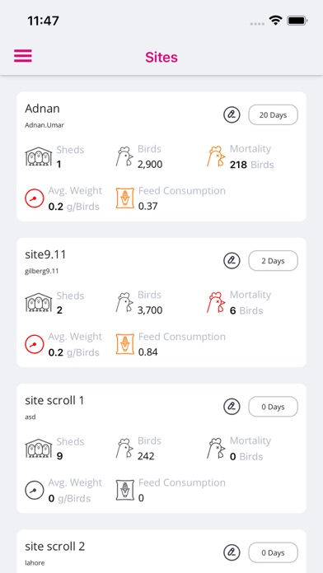The height and width of the screenshot is (573, 323).
Task: Click the 2 Days button
Action: 274,260
